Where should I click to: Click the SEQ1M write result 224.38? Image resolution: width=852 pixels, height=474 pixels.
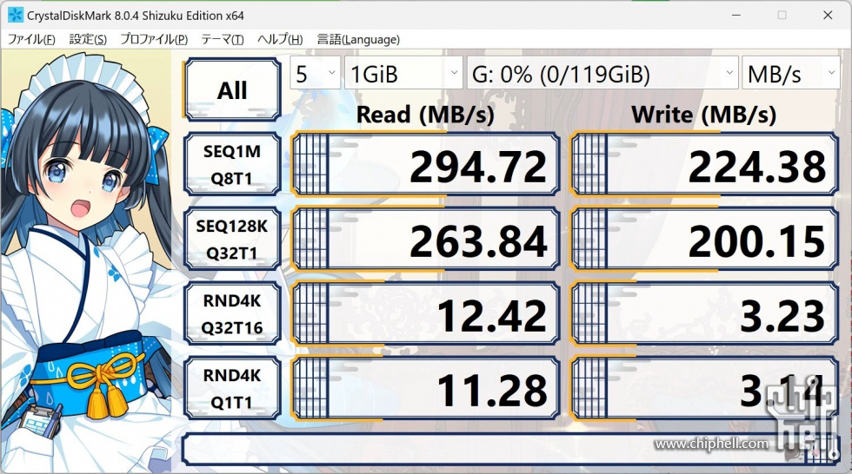tap(704, 164)
